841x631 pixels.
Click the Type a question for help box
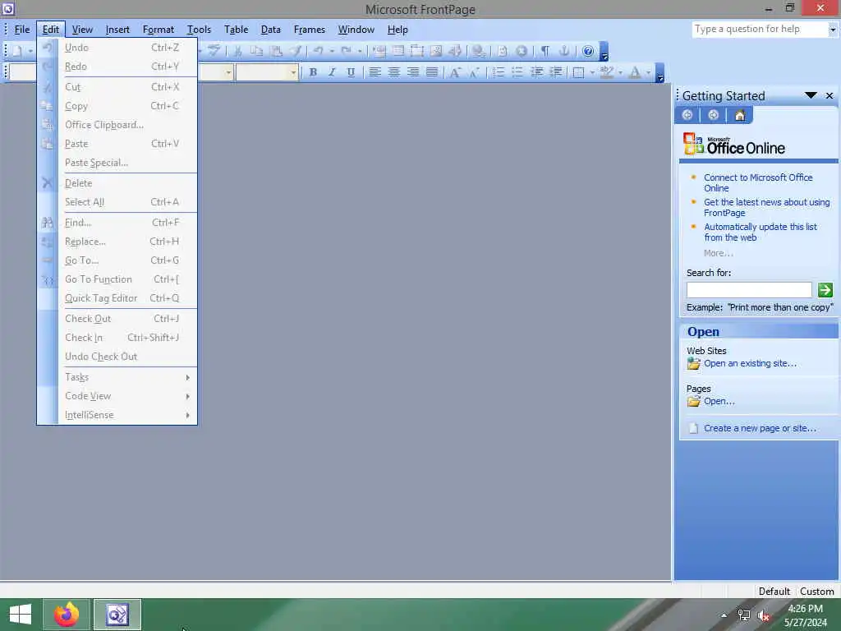coord(760,30)
